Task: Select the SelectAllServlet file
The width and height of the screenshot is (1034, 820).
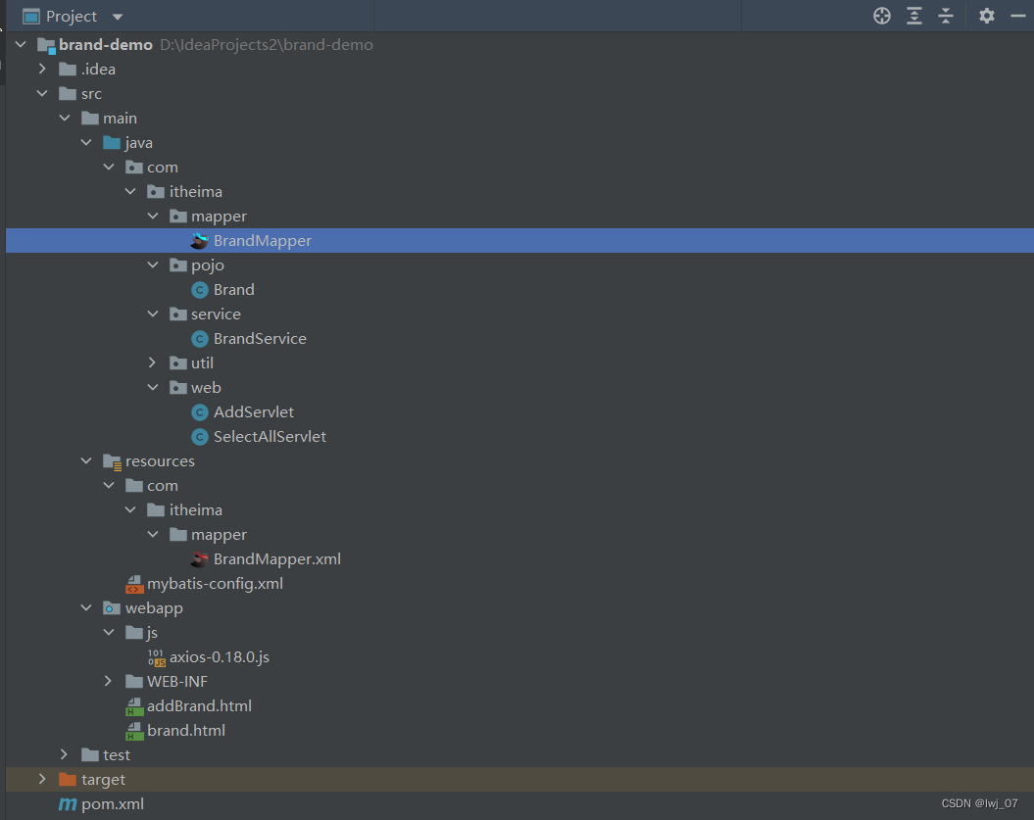Action: [270, 436]
